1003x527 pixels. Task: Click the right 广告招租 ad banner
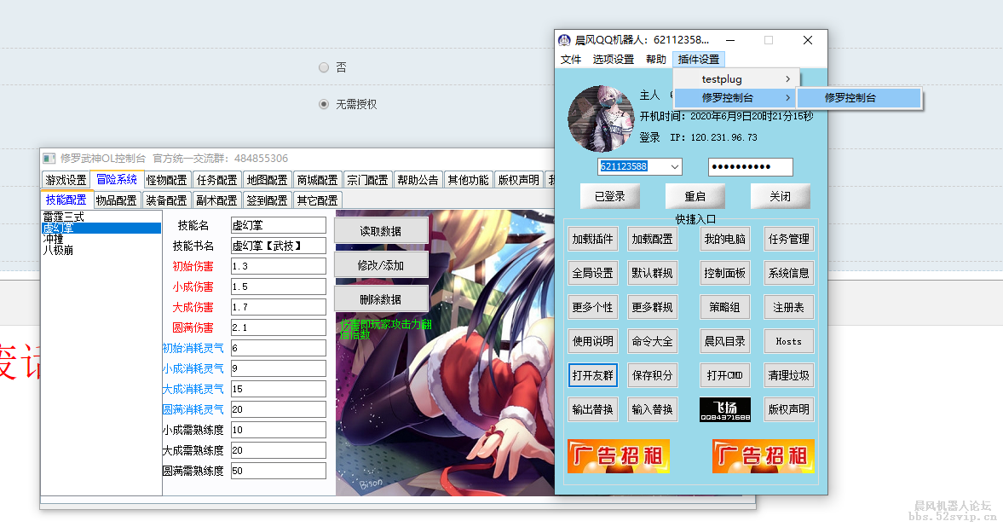(763, 457)
